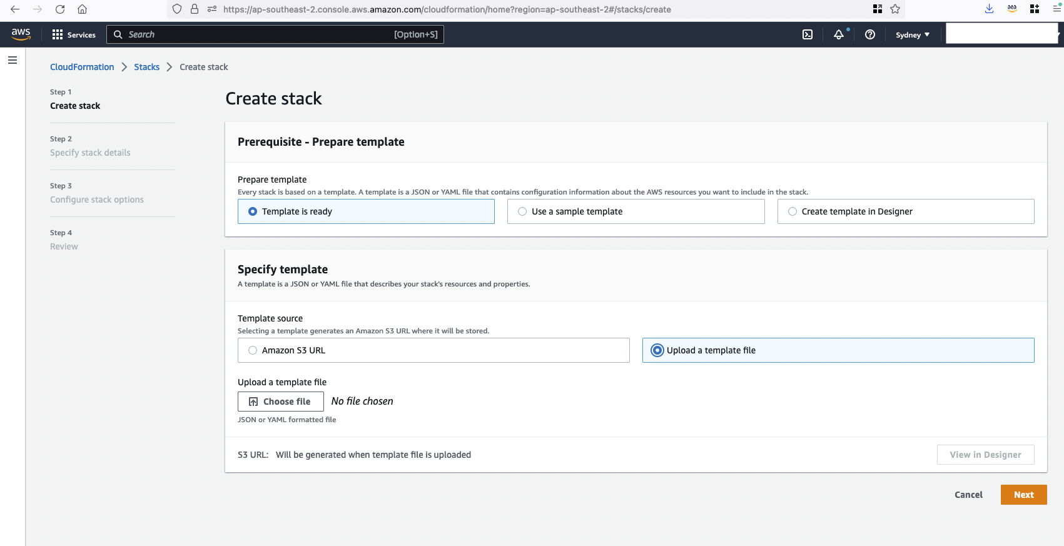1064x546 pixels.
Task: Open the browser home icon
Action: 82,9
